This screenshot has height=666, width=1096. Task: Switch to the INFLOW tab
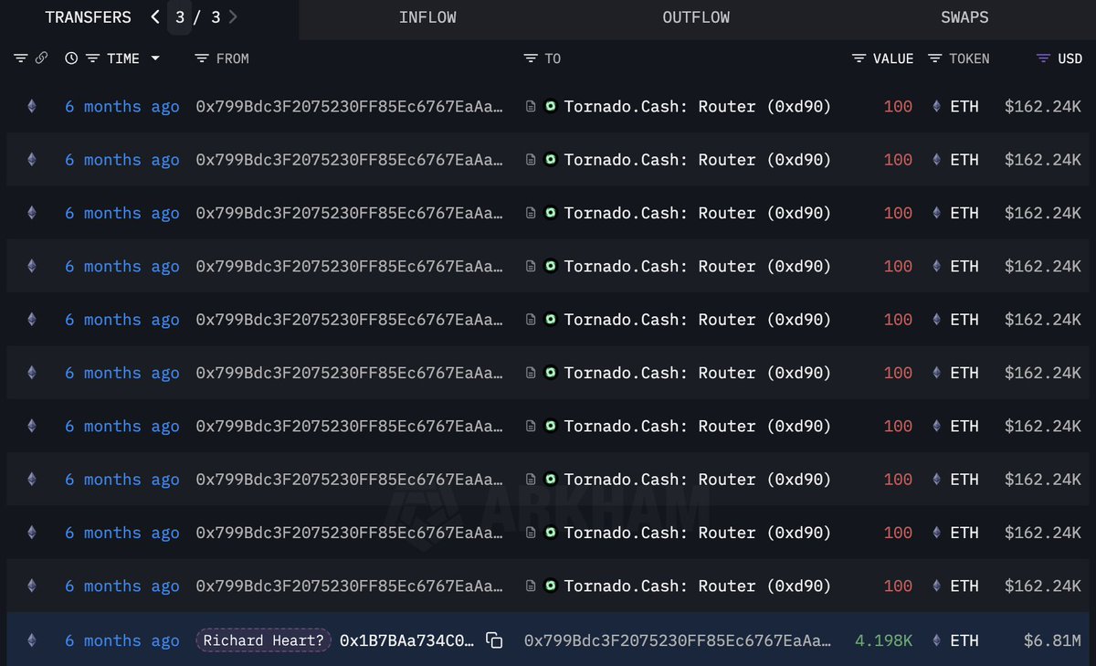tap(427, 17)
